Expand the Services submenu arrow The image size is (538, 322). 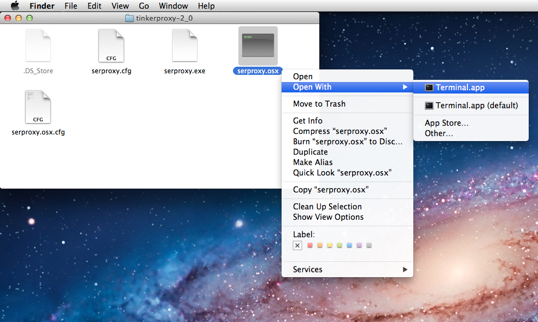click(x=405, y=270)
